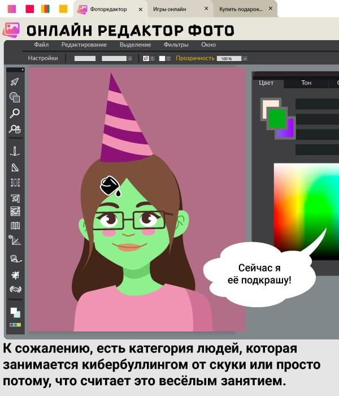Open the Фильтры menu
The height and width of the screenshot is (396, 339).
tap(176, 45)
